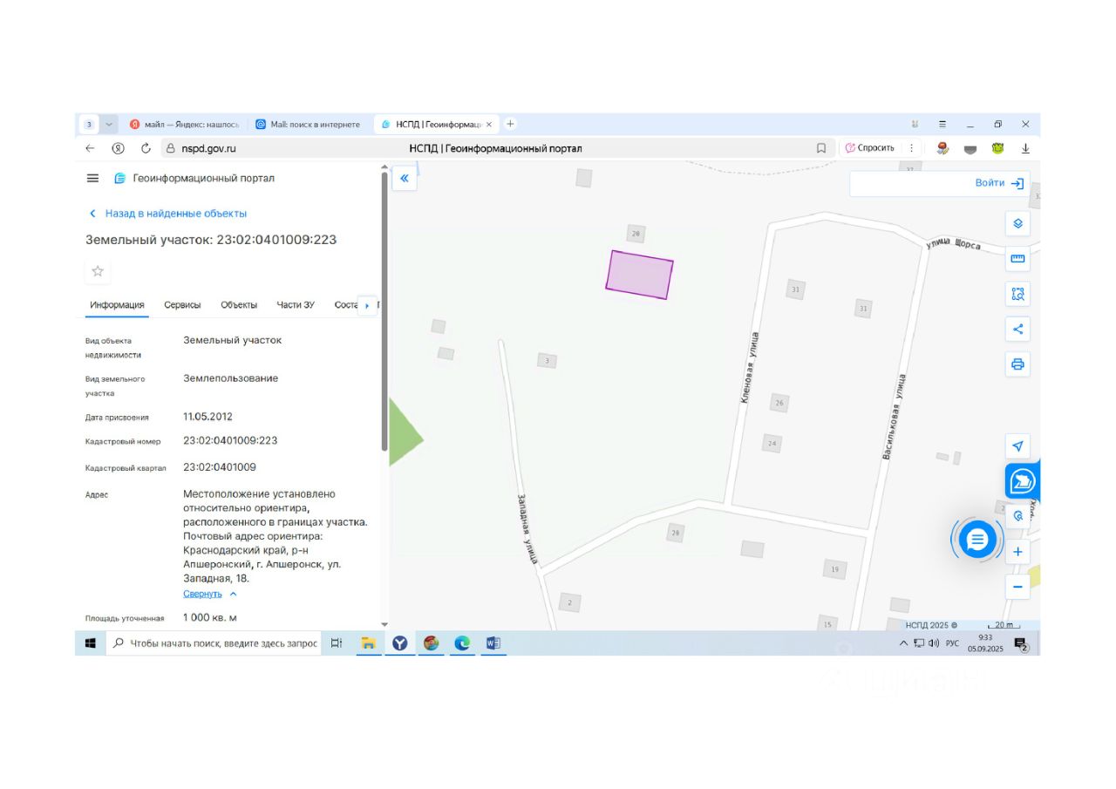The image size is (1116, 789).
Task: Add land plot to favorites with star
Action: (98, 271)
